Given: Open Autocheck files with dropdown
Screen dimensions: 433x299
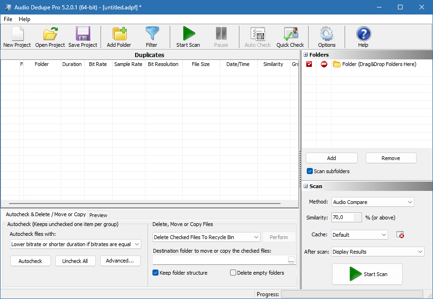Looking at the screenshot, I should [75, 244].
